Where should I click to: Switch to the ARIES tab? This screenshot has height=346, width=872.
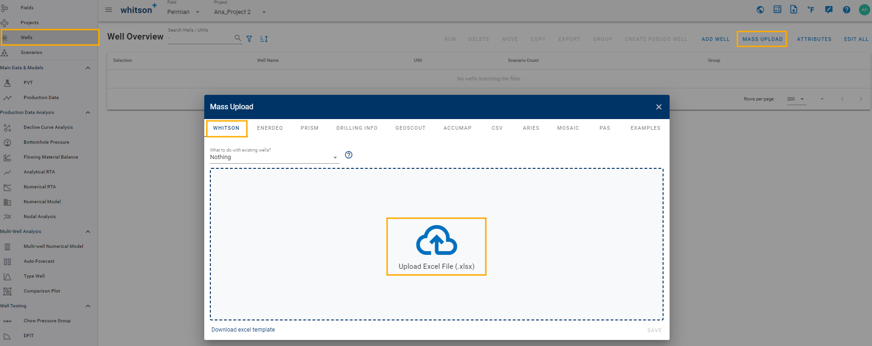pyautogui.click(x=531, y=128)
